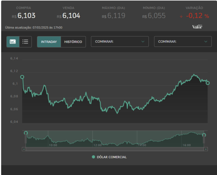
Task: Click the Venda price value 6,104
Action: (x=71, y=16)
